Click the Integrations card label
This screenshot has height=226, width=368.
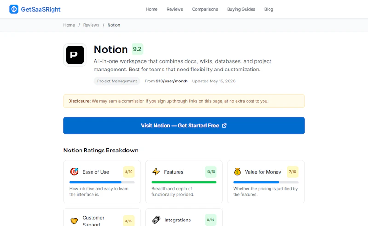coord(178,220)
